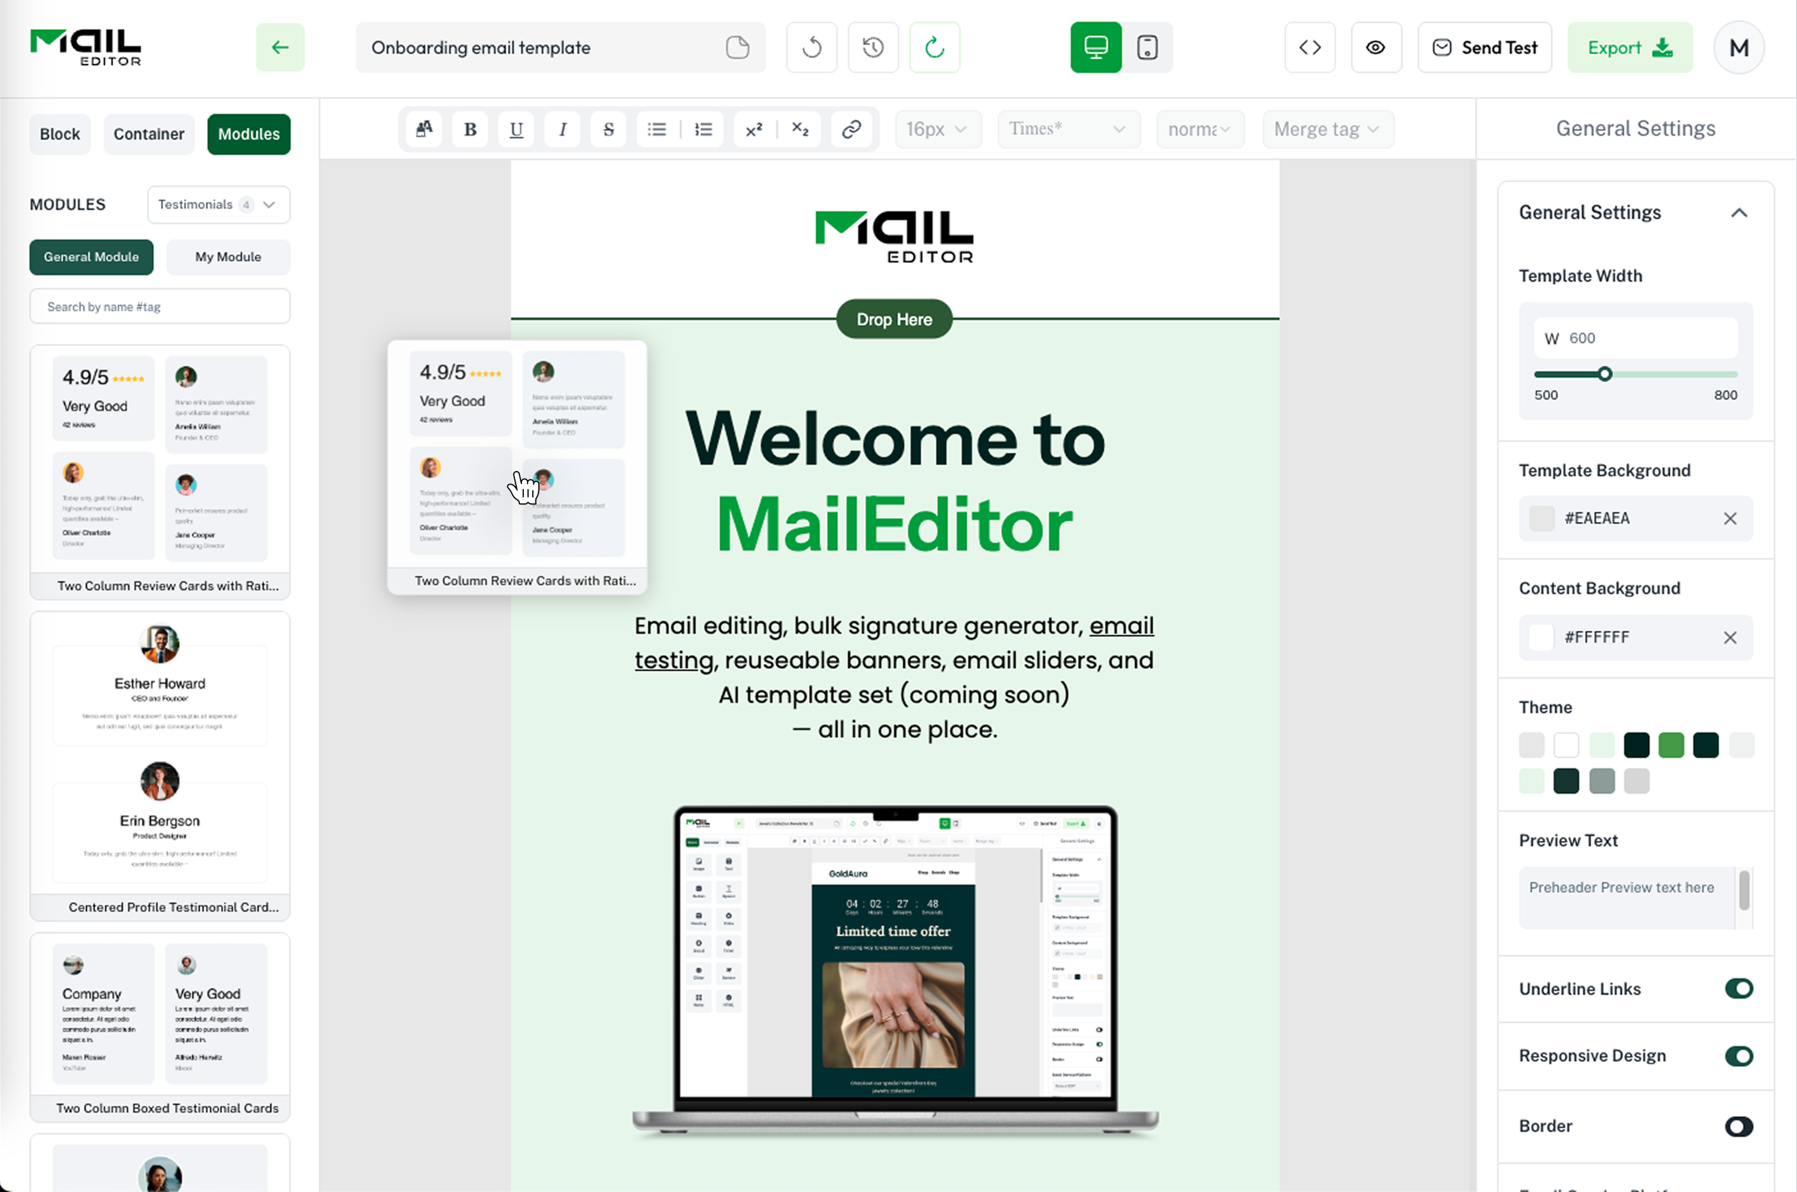This screenshot has width=1797, height=1192.
Task: Select the Two Column Boxed Testimonial Cards module
Action: [159, 1027]
